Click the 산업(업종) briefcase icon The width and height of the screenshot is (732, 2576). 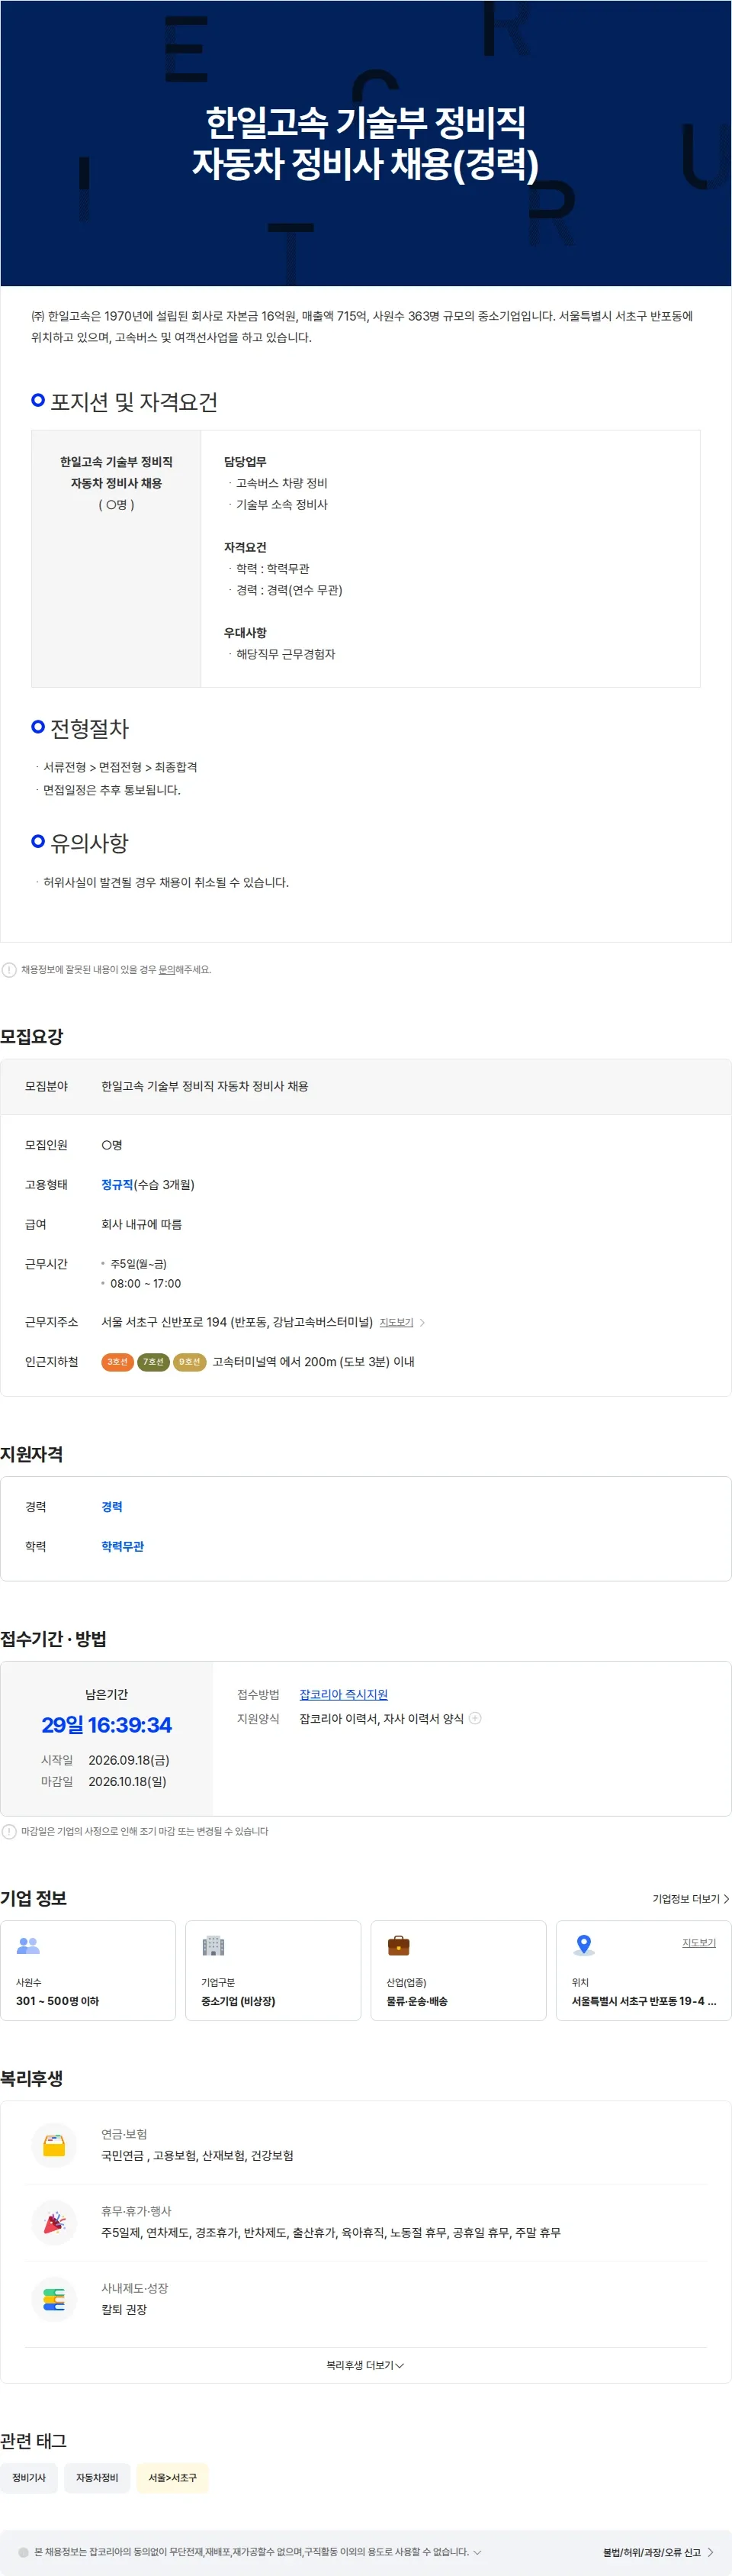[x=399, y=1945]
